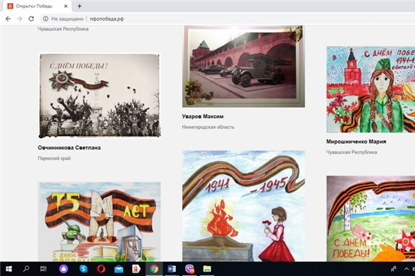Open File Explorer on the taskbar
This screenshot has width=415, height=276.
pyautogui.click(x=207, y=269)
